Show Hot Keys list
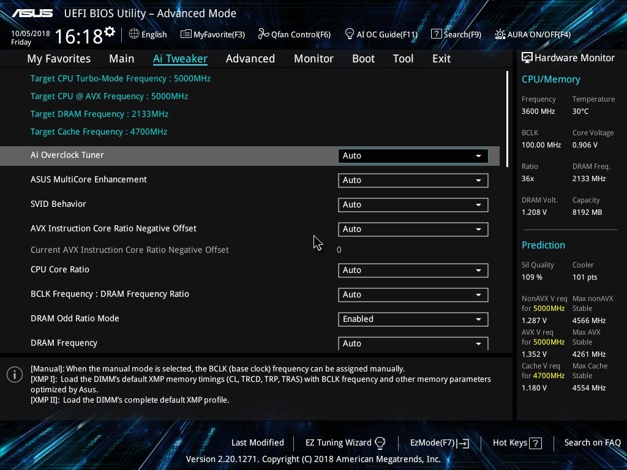627x470 pixels. click(x=517, y=443)
